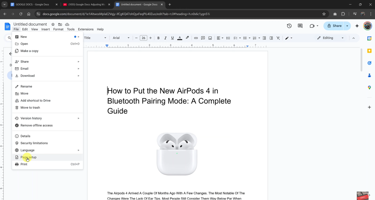Open Contacts side panel icon
This screenshot has width=375, height=200.
coord(369,75)
